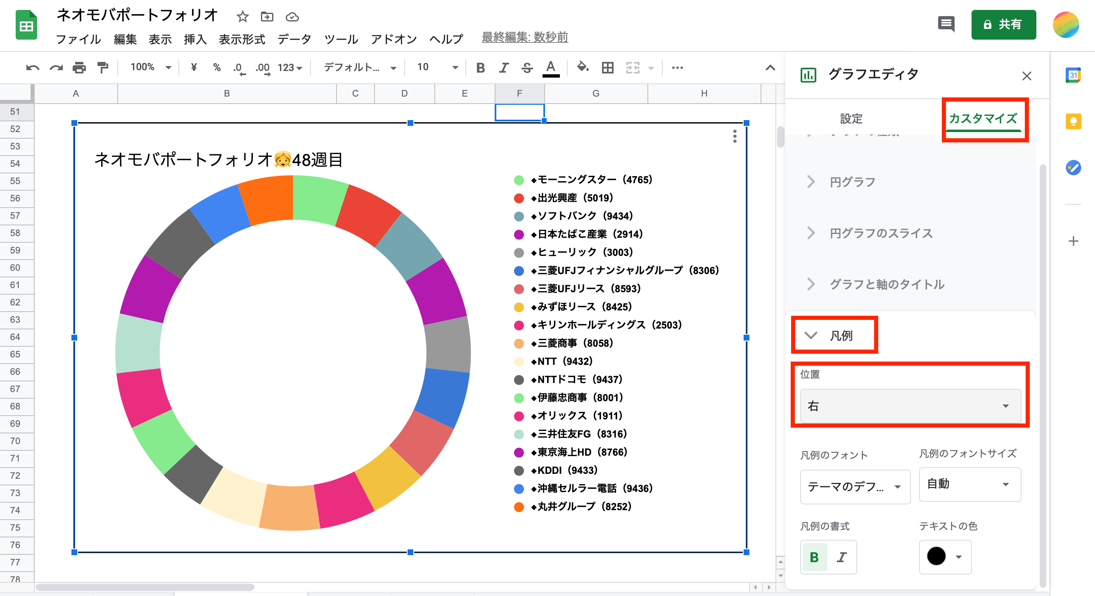Switch to the 設定 tab

click(851, 118)
